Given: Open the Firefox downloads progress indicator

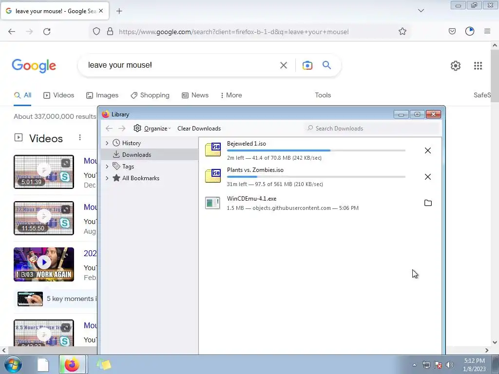Looking at the screenshot, I should point(470,31).
